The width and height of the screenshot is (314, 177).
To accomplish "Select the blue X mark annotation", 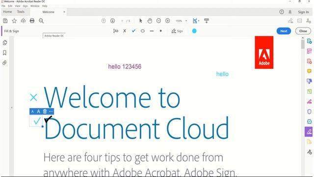I will pyautogui.click(x=33, y=97).
